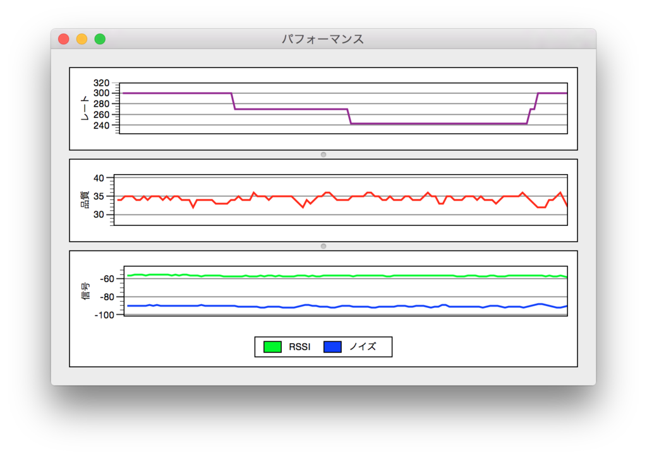647x458 pixels.
Task: Click the 280 value on rate axis
Action: 102,104
